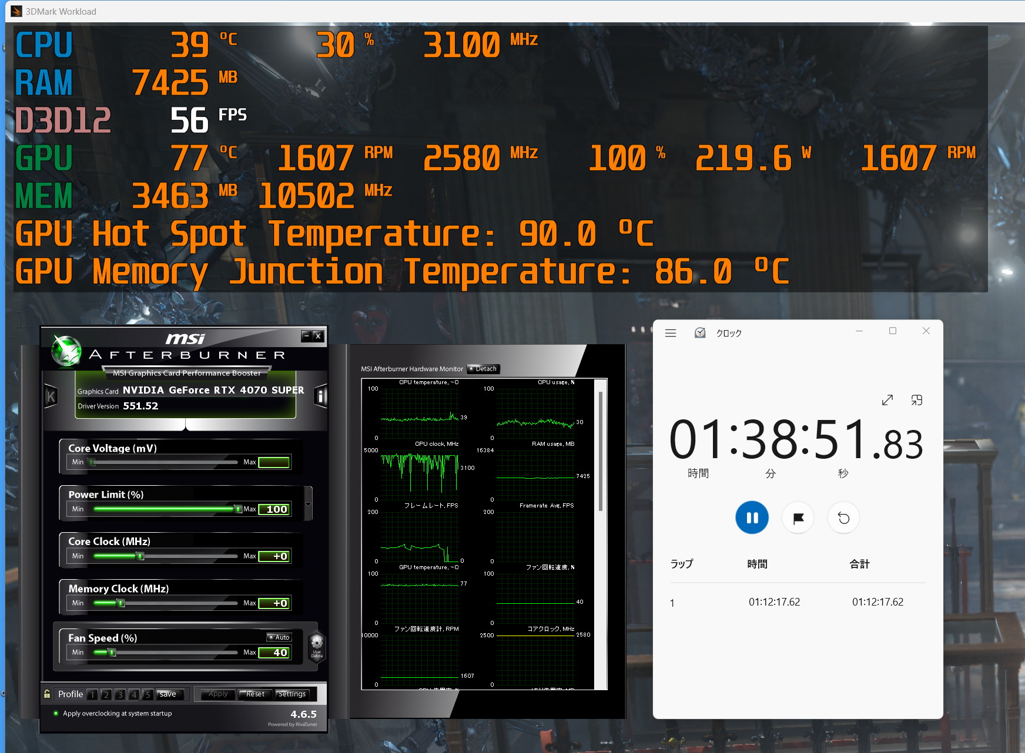
Task: Click driver version 551.52 text
Action: pos(140,406)
